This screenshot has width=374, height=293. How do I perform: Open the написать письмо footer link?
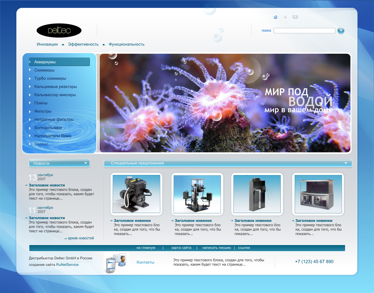(216, 248)
